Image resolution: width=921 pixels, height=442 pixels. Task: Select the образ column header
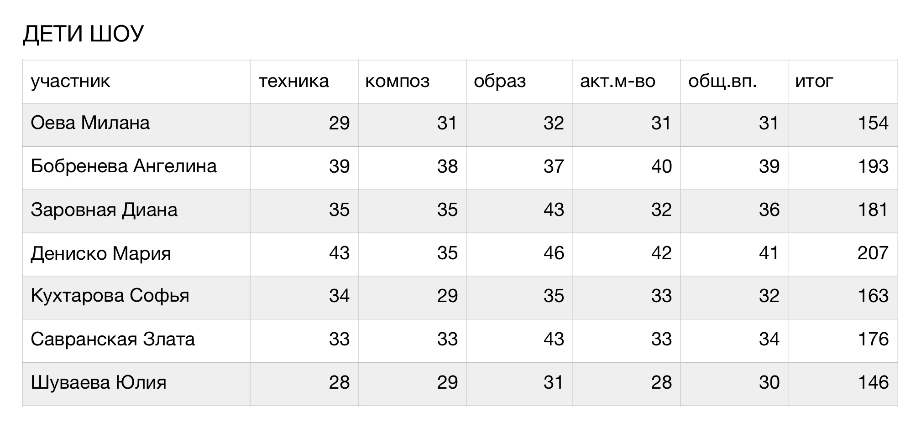tap(519, 82)
